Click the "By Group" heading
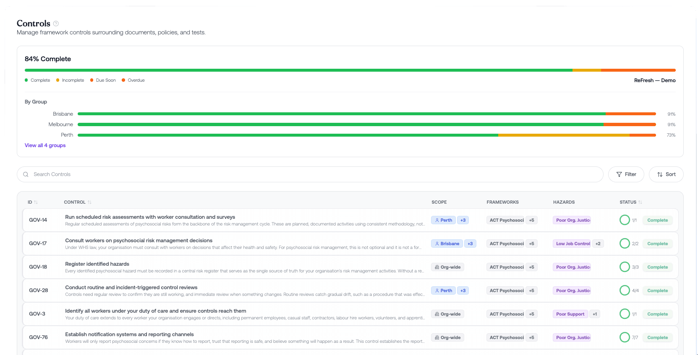This screenshot has height=355, width=698. [x=36, y=102]
